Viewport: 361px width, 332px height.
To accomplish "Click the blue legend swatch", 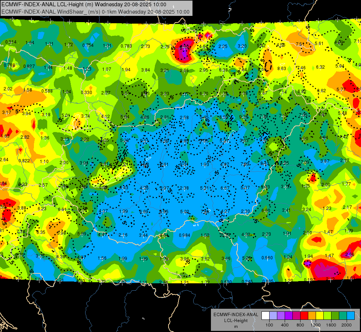I will pos(351,316).
